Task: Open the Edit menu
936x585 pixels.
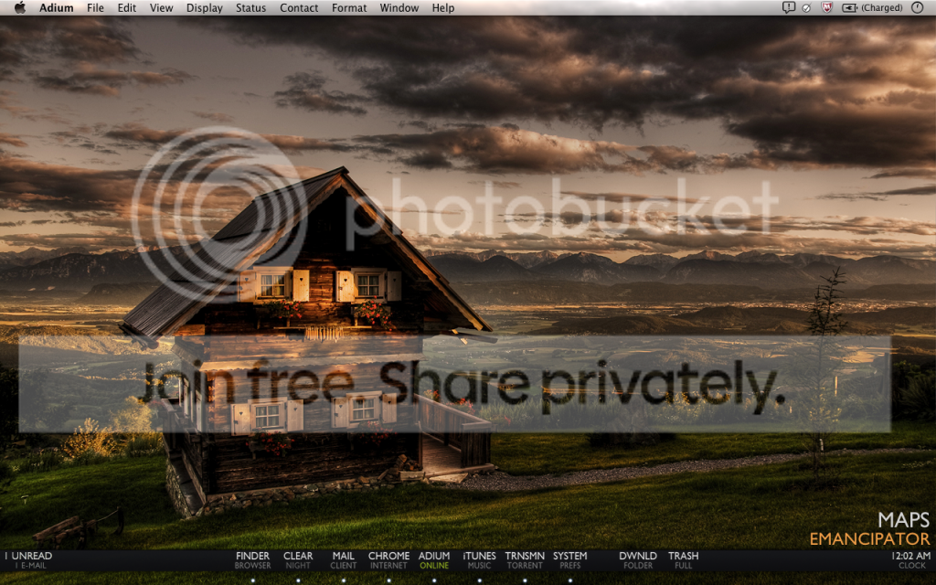Action: 126,7
